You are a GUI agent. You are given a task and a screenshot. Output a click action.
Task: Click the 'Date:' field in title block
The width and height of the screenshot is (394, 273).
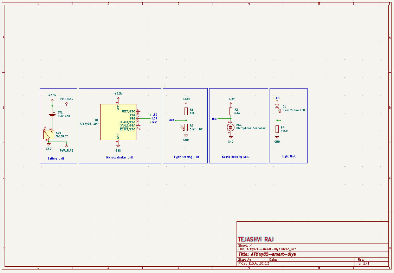273,260
